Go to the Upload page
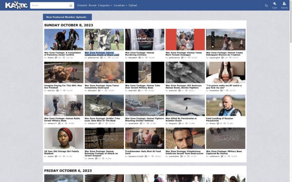 click(133, 5)
